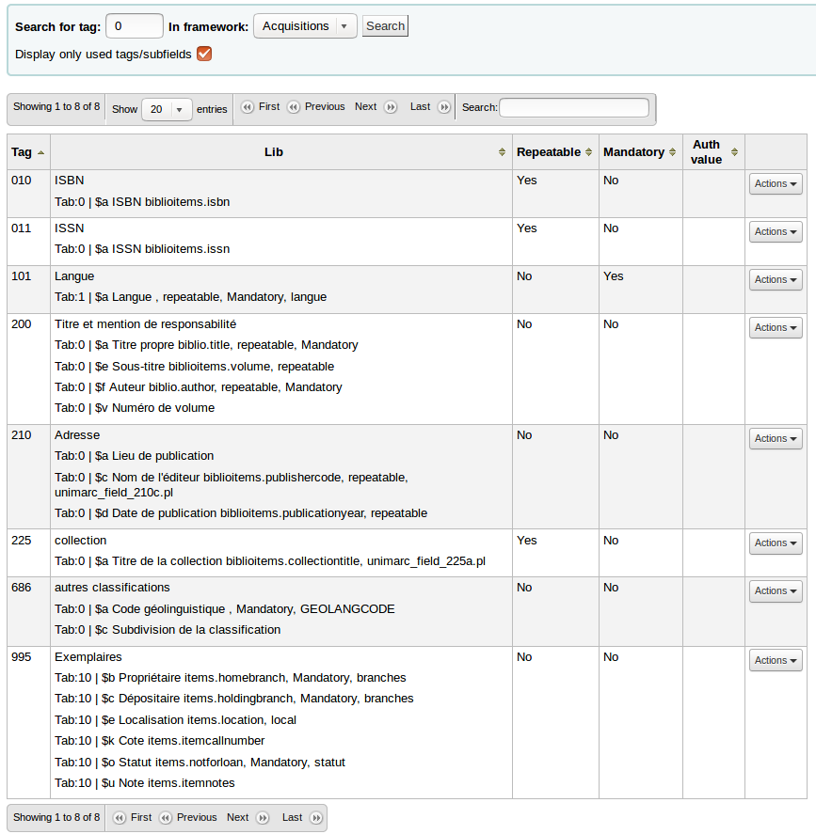The height and width of the screenshot is (834, 816).
Task: Open Actions menu for tag 686
Action: tap(776, 591)
